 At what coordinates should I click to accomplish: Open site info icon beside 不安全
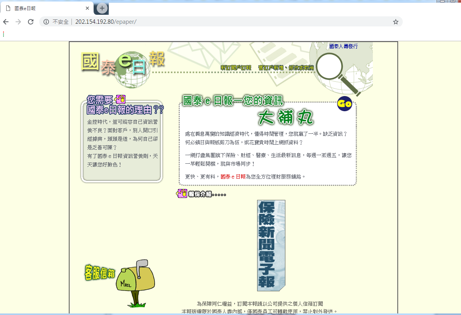pyautogui.click(x=46, y=22)
